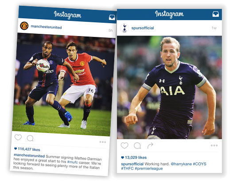233x181 pixels.
Task: Open inbox icon on spursofficial post header
Action: 216,14
